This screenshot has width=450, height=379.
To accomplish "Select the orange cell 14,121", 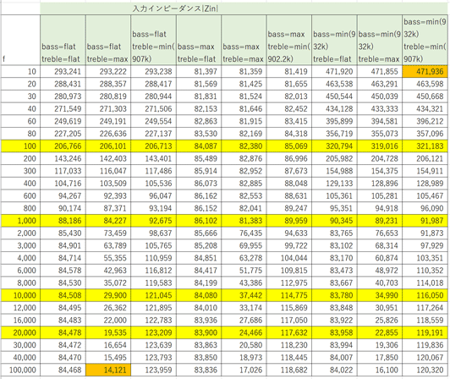I will tap(108, 370).
